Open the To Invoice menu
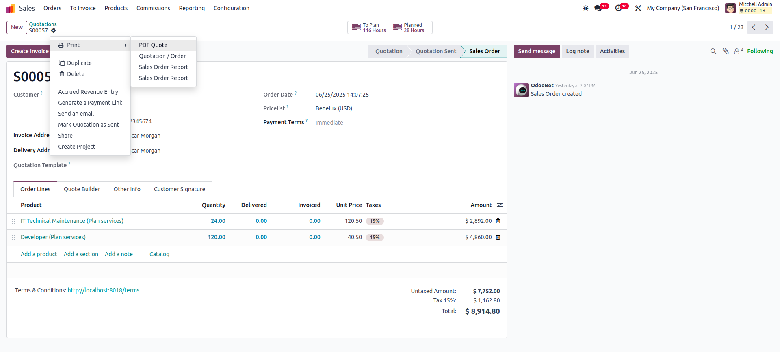Viewport: 780px width, 352px height. pyautogui.click(x=83, y=8)
